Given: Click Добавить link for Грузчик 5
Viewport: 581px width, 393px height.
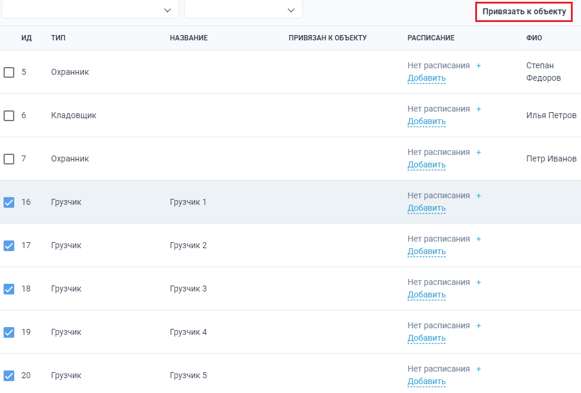Looking at the screenshot, I should pos(427,382).
